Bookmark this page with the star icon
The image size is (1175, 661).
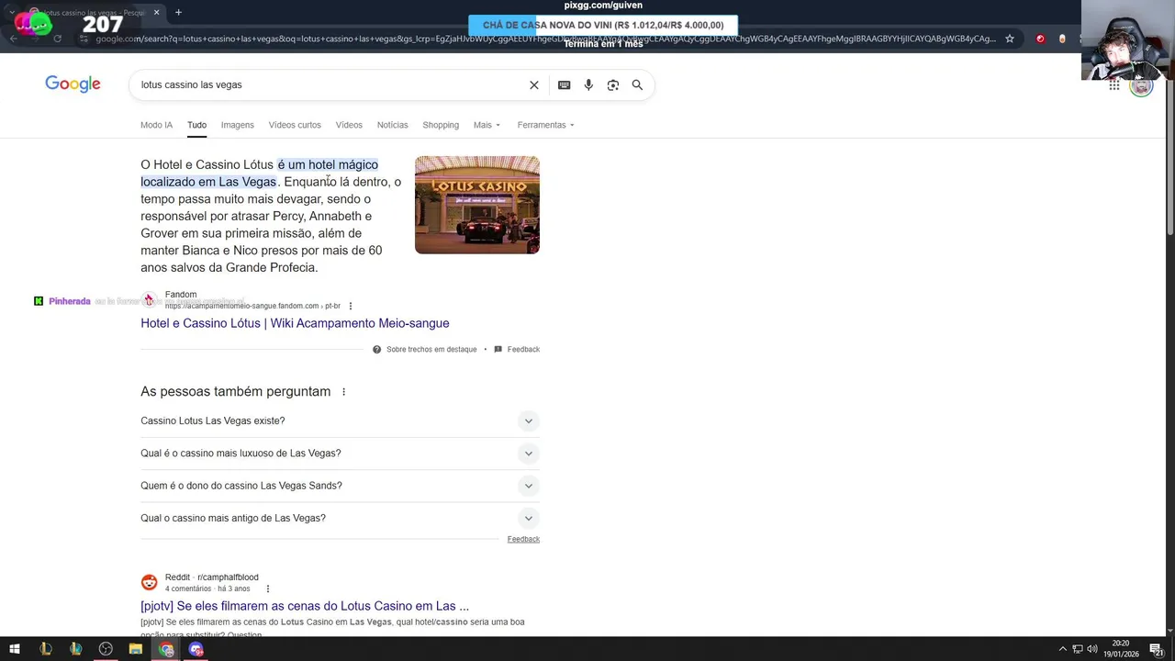point(1010,39)
